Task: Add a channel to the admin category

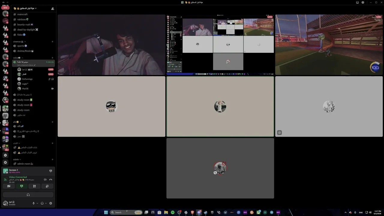Action: tap(52, 160)
